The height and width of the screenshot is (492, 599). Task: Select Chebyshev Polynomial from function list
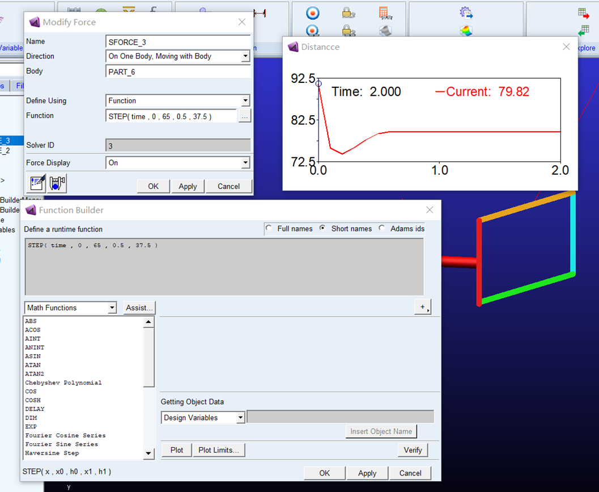[63, 383]
